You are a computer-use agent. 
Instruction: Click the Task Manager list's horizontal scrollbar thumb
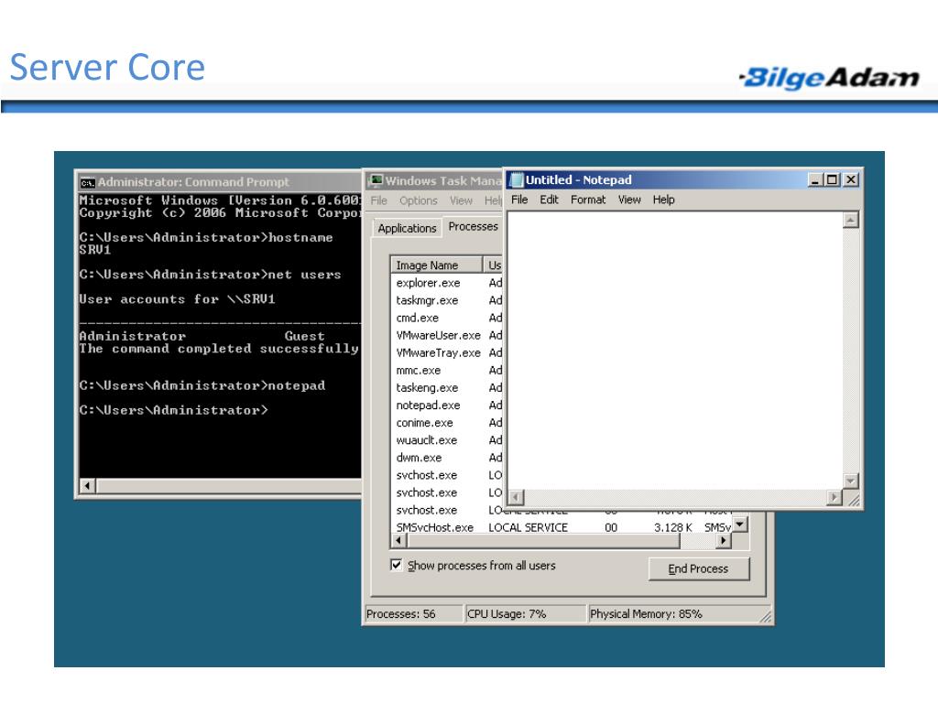[543, 540]
